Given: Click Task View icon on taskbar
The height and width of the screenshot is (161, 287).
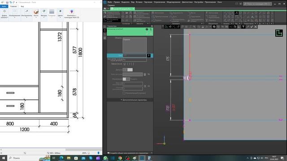Looking at the screenshot, I should pyautogui.click(x=54, y=158).
